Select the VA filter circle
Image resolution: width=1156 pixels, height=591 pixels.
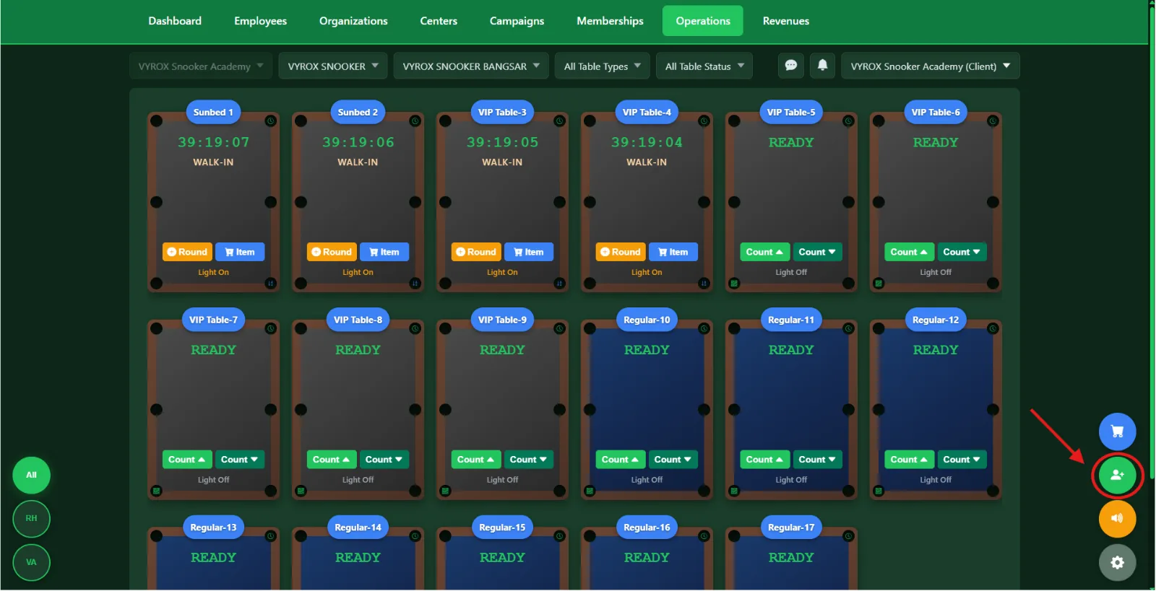pos(31,563)
